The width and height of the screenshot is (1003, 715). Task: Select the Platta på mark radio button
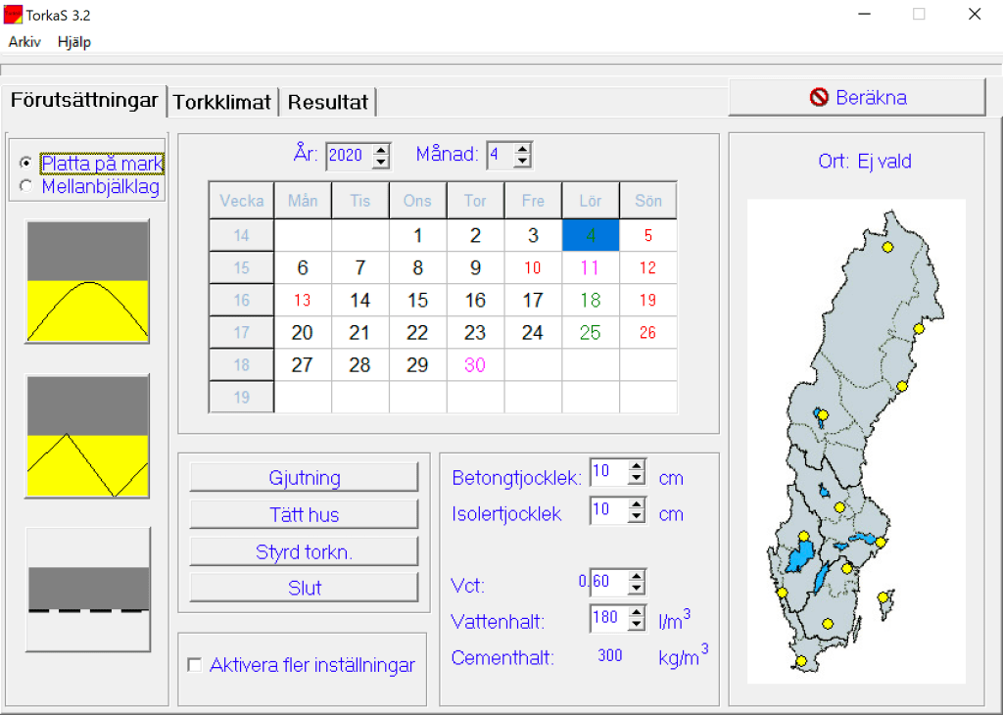click(25, 164)
